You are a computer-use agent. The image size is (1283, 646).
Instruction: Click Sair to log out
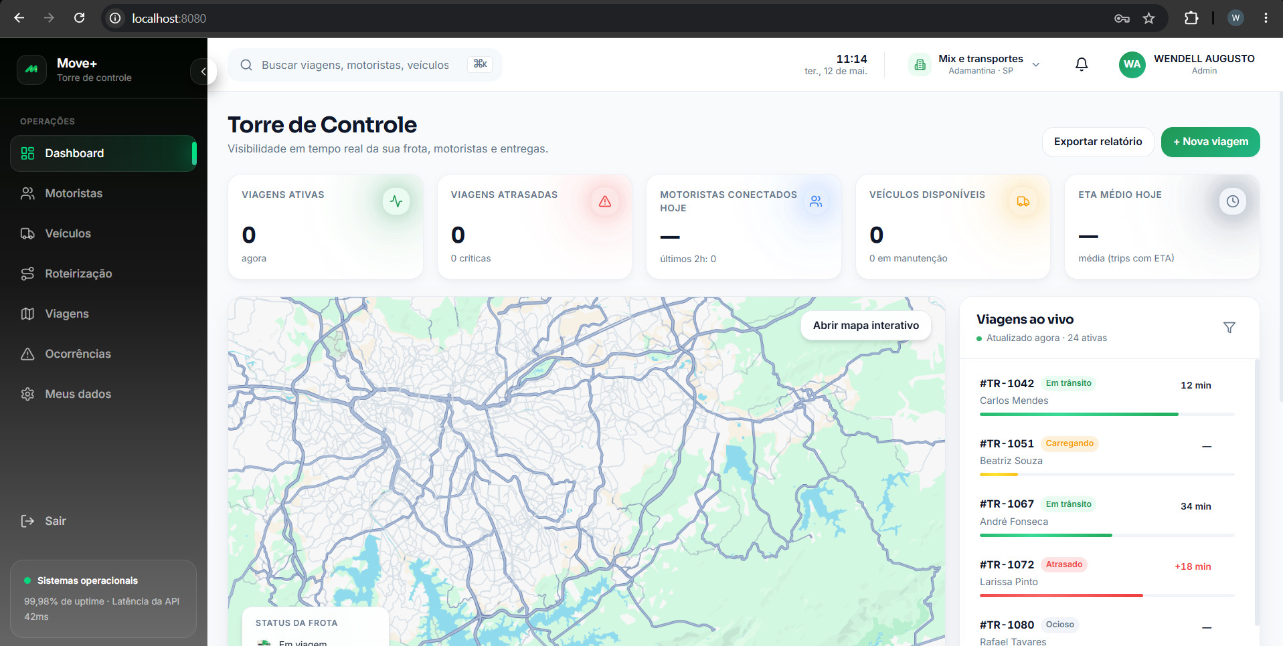pos(103,521)
